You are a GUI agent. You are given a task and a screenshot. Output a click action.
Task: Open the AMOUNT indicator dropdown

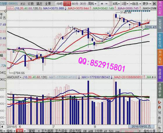(14, 77)
